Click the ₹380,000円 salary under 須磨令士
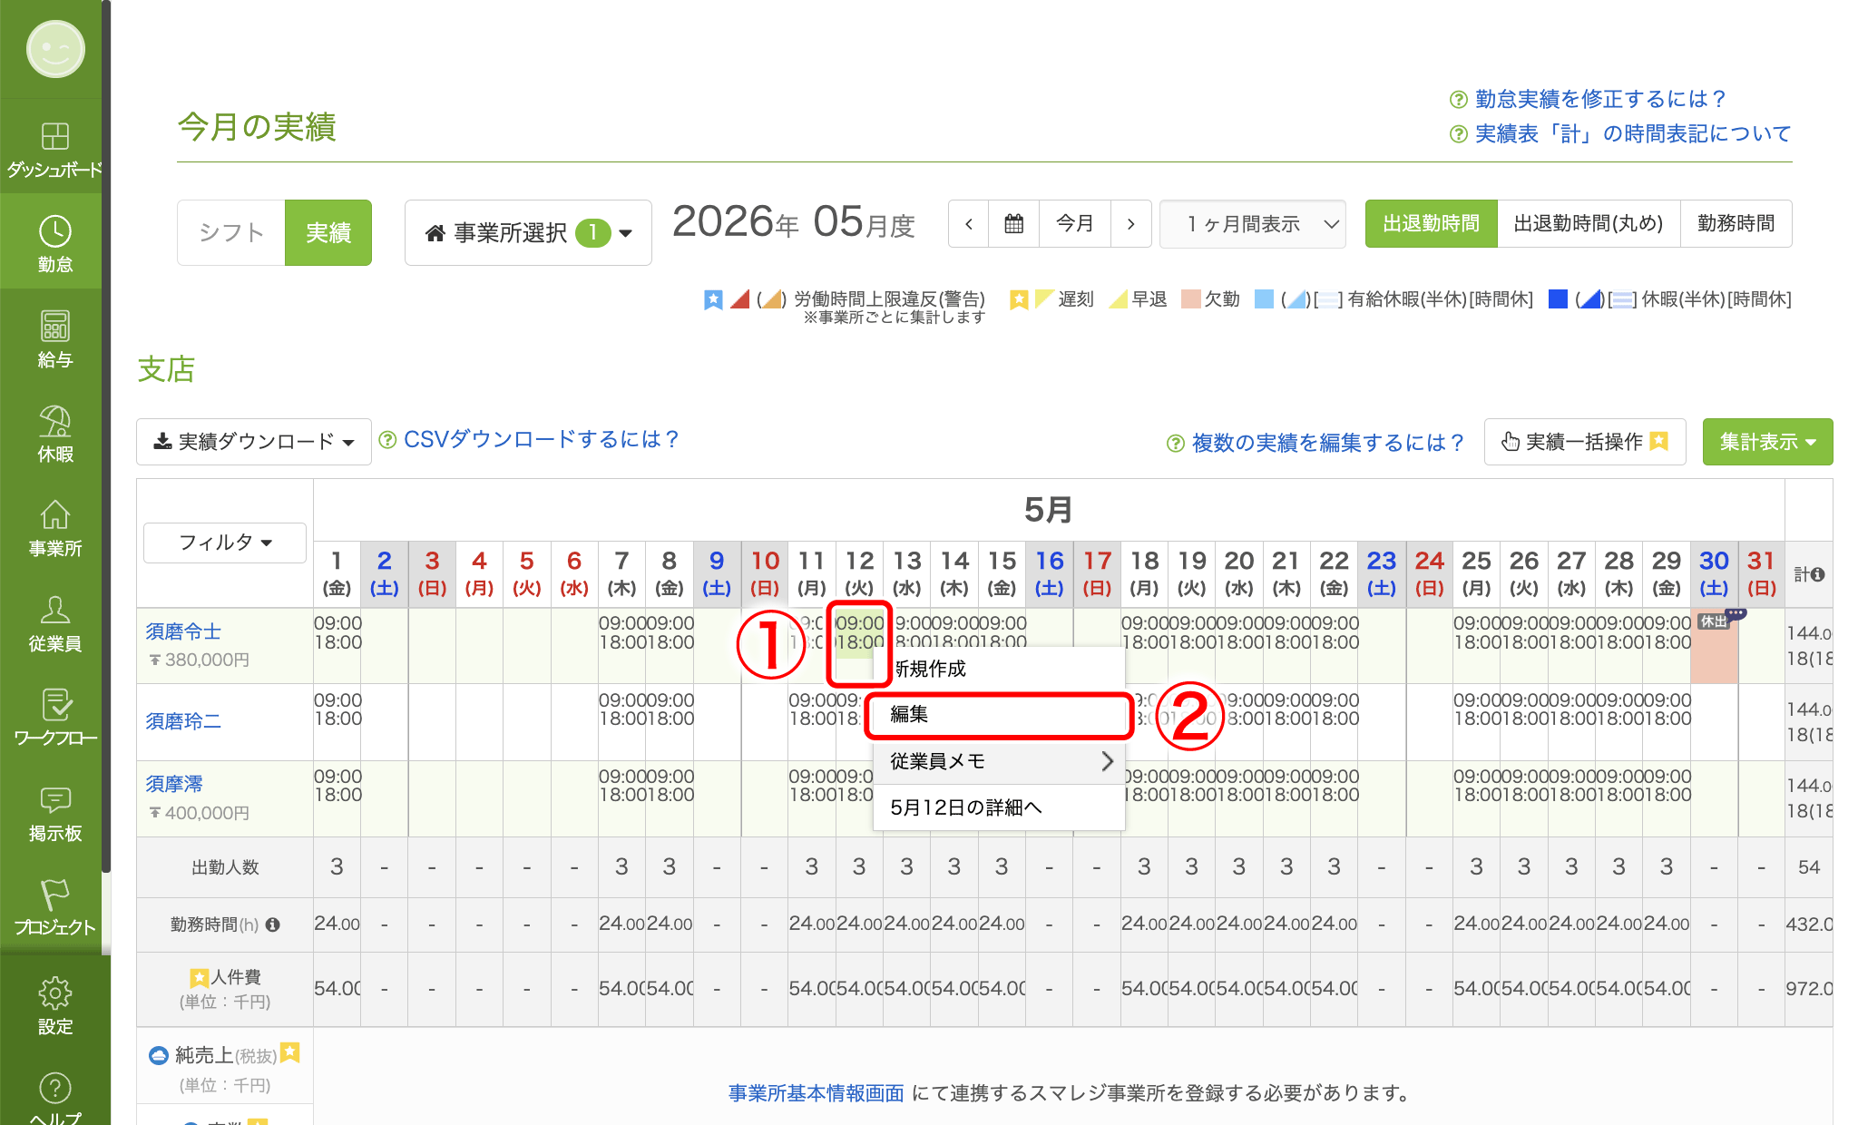The height and width of the screenshot is (1125, 1858). pos(199,660)
